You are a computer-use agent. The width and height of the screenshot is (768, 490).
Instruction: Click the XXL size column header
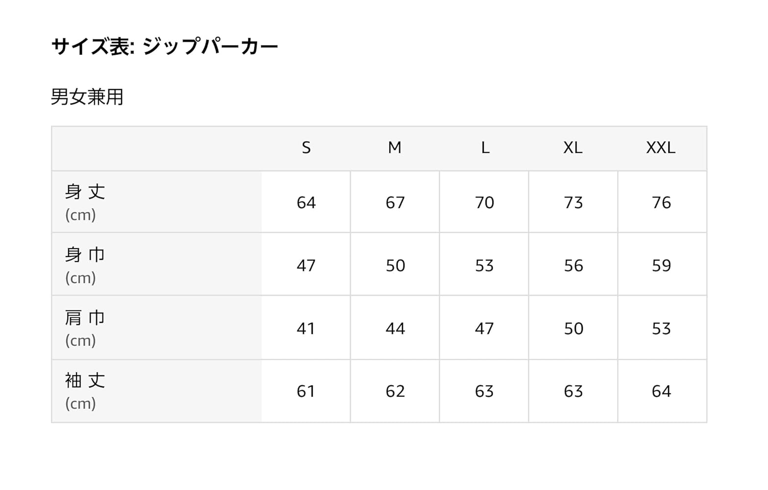click(661, 147)
